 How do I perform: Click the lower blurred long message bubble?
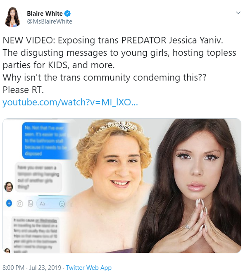36,235
